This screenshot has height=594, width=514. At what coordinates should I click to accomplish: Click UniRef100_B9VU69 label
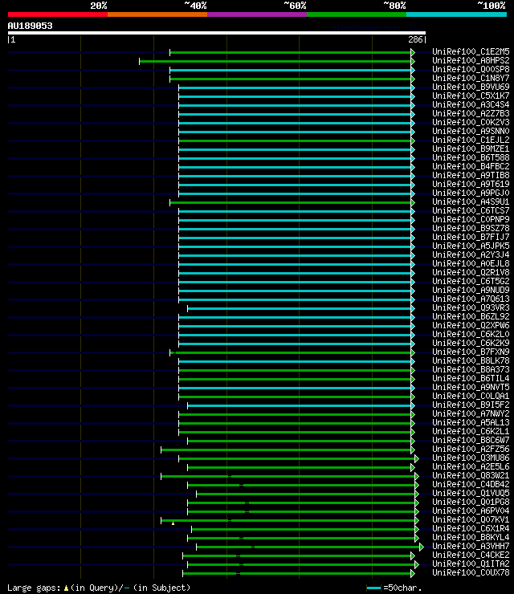click(471, 87)
